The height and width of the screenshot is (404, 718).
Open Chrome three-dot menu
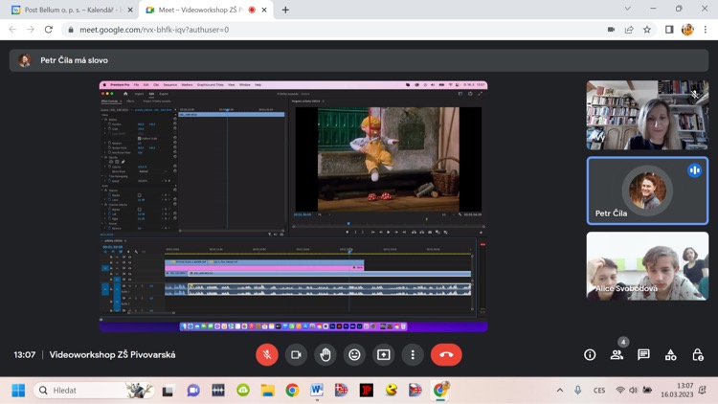pyautogui.click(x=706, y=30)
